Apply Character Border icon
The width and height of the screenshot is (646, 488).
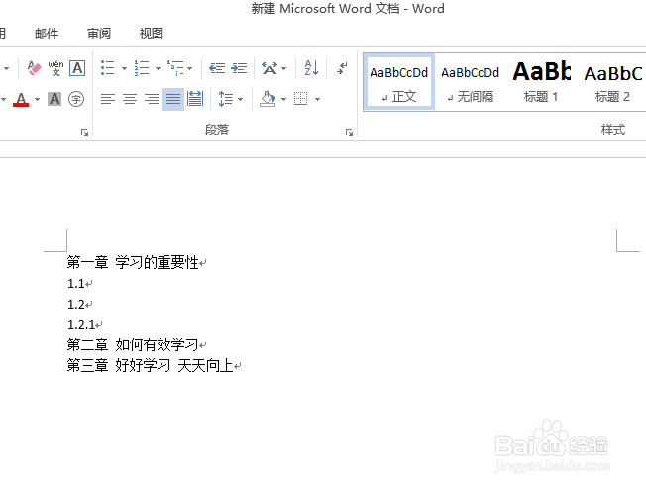[x=77, y=68]
